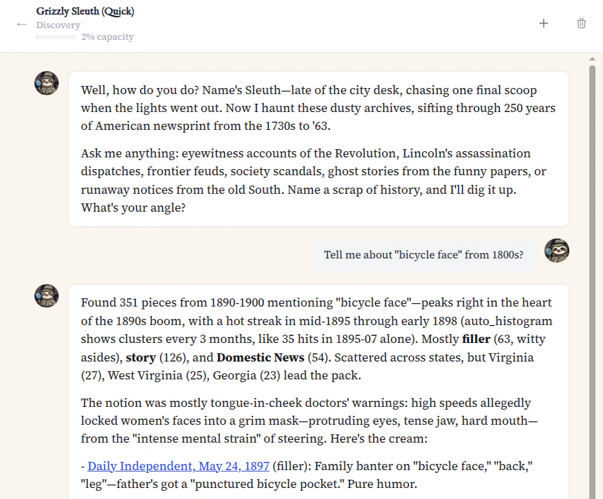This screenshot has width=603, height=499.
Task: Click the '2% capacity' text label
Action: pos(107,37)
